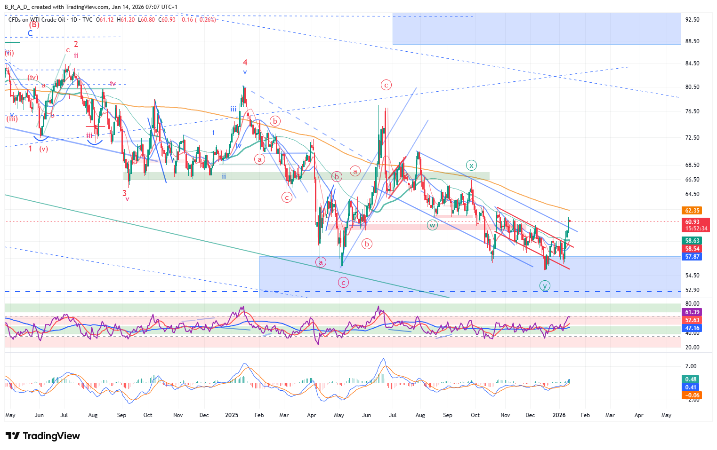Click the red wave 1 label
Screen dimensions: 717x450
point(31,149)
